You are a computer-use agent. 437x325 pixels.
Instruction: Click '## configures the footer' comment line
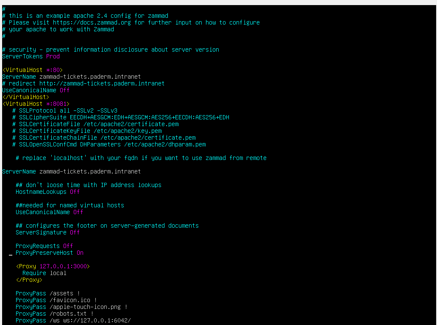(107, 226)
